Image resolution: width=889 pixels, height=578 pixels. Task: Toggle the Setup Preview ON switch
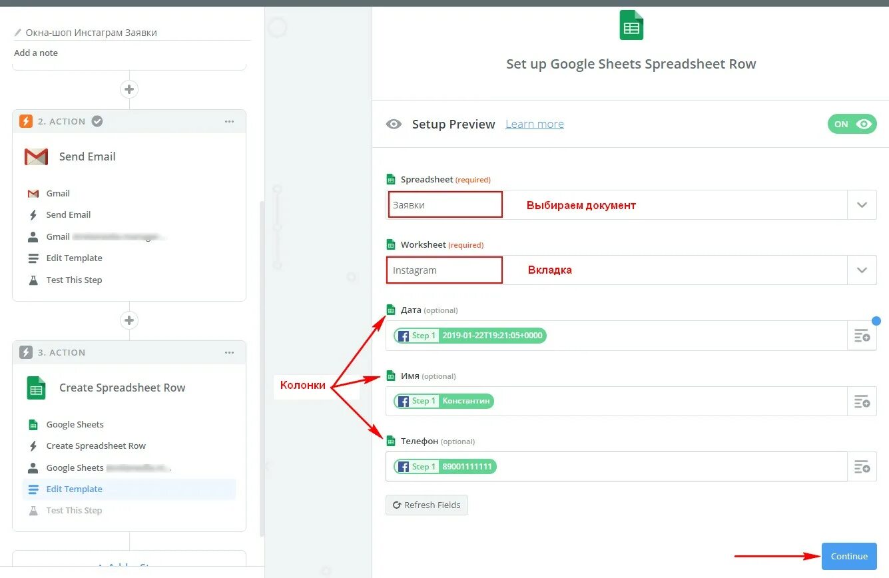pyautogui.click(x=852, y=124)
